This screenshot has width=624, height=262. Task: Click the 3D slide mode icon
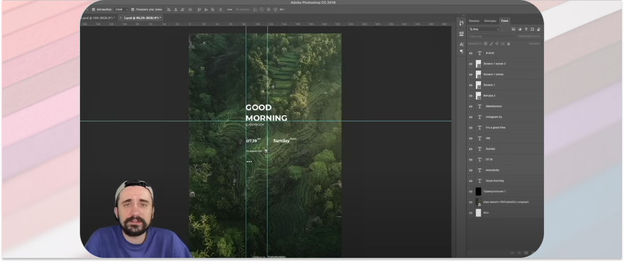(275, 9)
